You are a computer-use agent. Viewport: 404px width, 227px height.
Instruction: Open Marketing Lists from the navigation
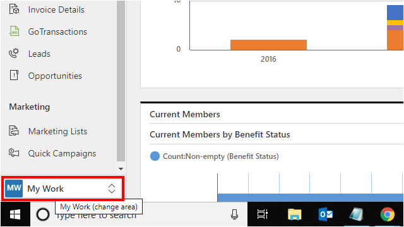click(x=57, y=131)
